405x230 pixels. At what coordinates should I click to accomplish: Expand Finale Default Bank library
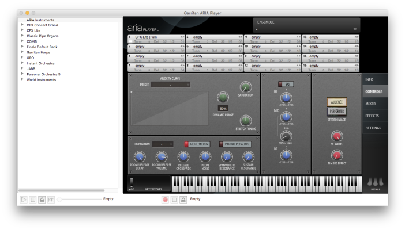click(x=22, y=47)
